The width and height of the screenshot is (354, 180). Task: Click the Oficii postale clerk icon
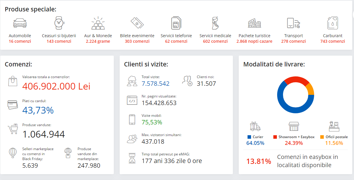tap(334, 126)
